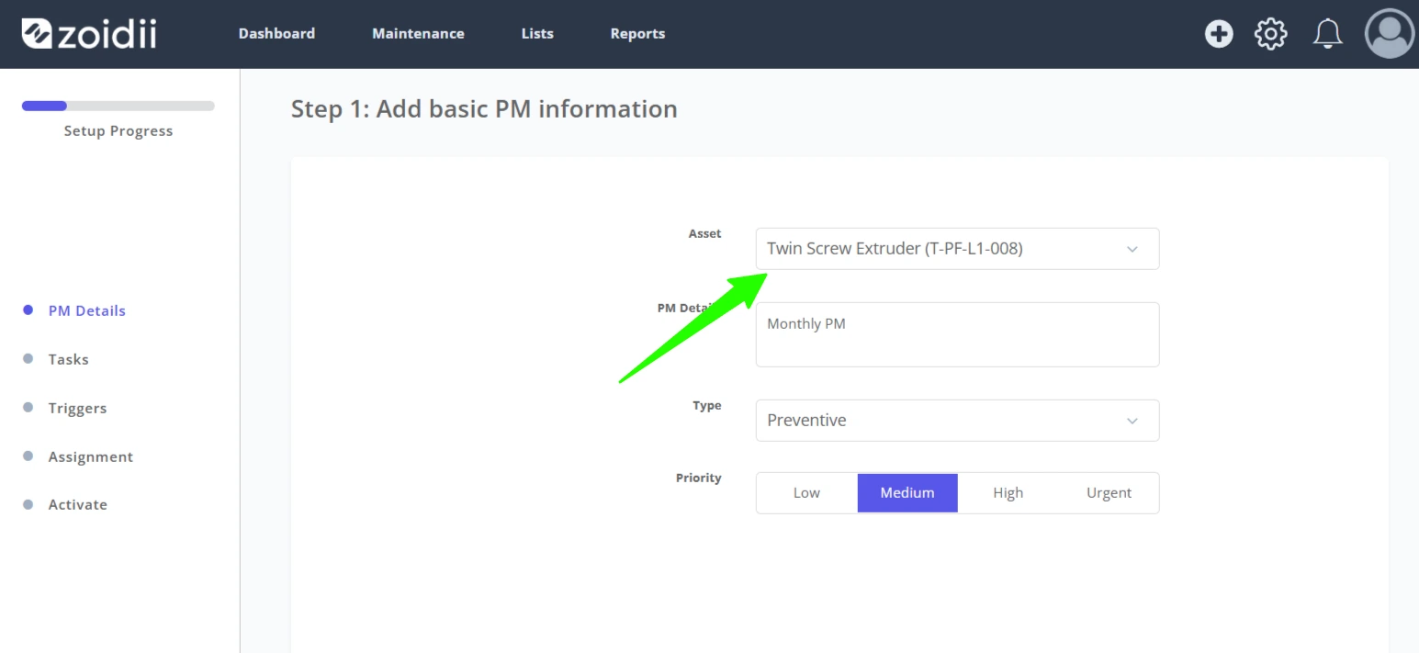1419x653 pixels.
Task: Open the user profile avatar
Action: [x=1390, y=34]
